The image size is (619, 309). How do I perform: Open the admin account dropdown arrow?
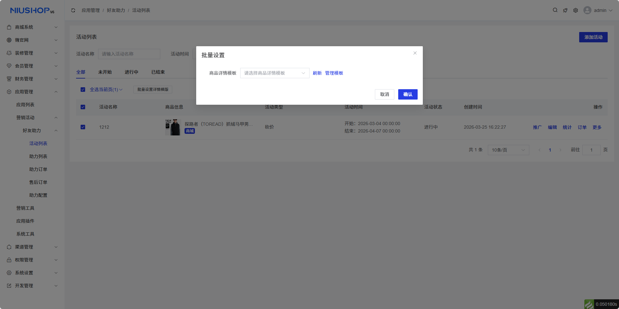pos(611,10)
